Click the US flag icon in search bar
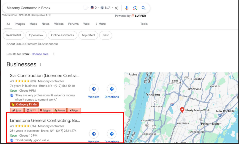This screenshot has height=144, width=239. pos(92,7)
